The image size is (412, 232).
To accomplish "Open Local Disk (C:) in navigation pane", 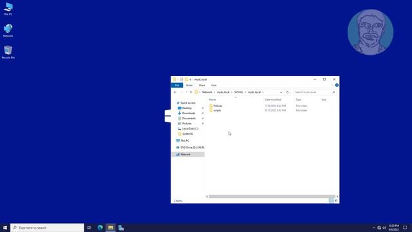I will (x=190, y=129).
